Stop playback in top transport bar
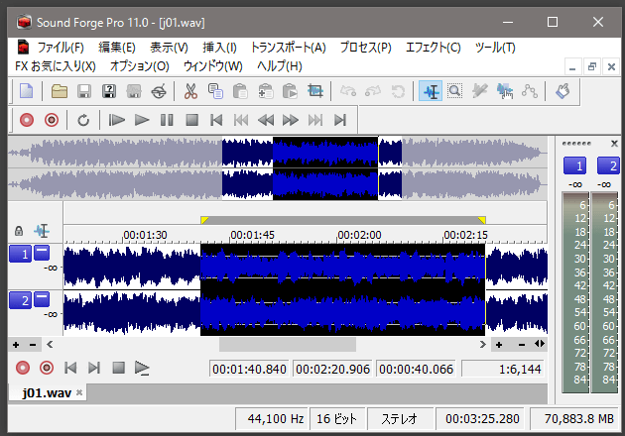The width and height of the screenshot is (625, 436). click(192, 120)
